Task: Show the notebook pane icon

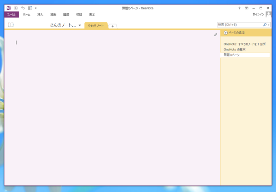Action: tap(11, 25)
